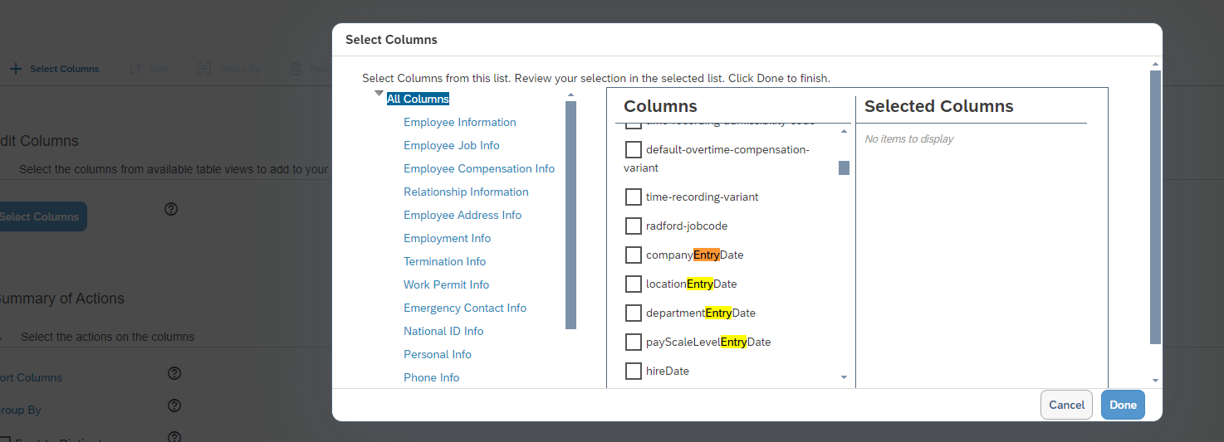Click the up arrow on the Columns scrollbar
Viewport: 1224px width, 442px height.
pyautogui.click(x=844, y=131)
